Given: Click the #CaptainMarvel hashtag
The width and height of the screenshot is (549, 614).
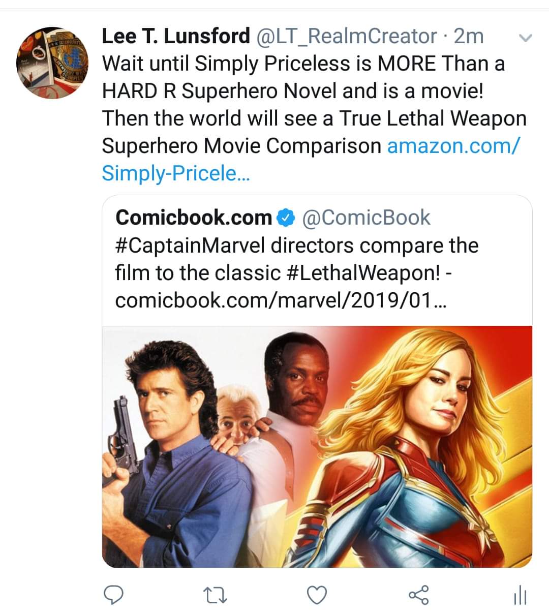Looking at the screenshot, I should (x=191, y=245).
